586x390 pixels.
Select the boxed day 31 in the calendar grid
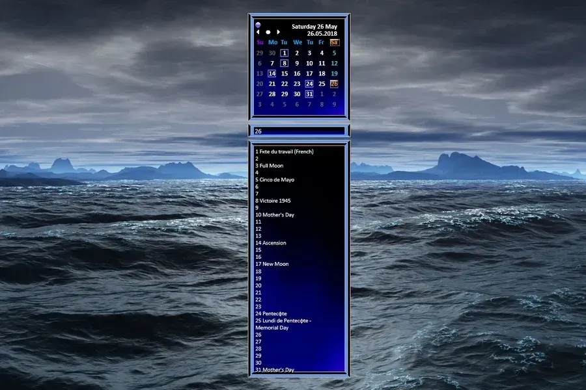click(x=309, y=94)
